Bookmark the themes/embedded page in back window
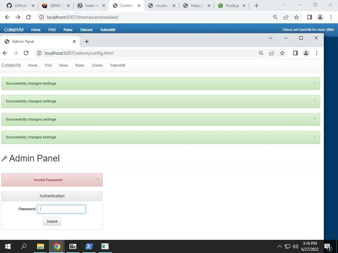The height and width of the screenshot is (253, 338). point(296,17)
